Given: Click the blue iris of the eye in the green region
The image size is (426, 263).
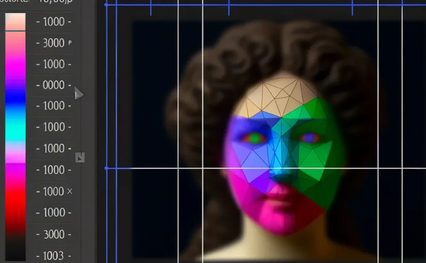Looking at the screenshot, I should 309,138.
